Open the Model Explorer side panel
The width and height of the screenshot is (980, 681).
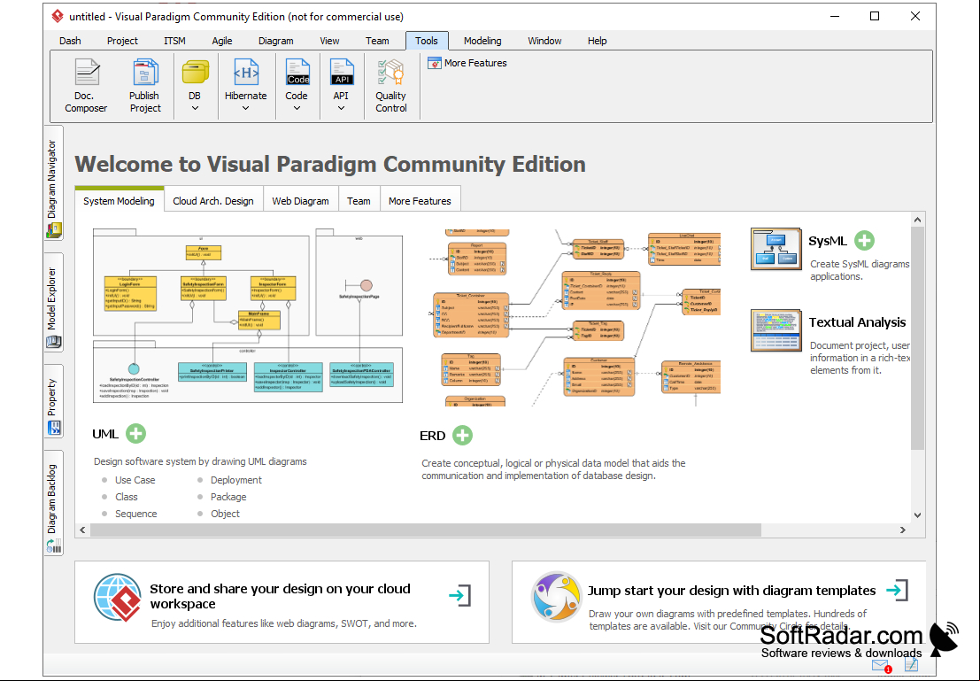54,302
